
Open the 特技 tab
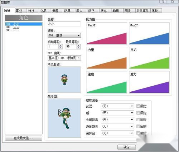coord(33,11)
